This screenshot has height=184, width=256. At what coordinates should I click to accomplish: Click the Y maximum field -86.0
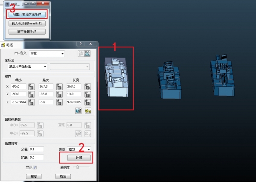[46, 94]
